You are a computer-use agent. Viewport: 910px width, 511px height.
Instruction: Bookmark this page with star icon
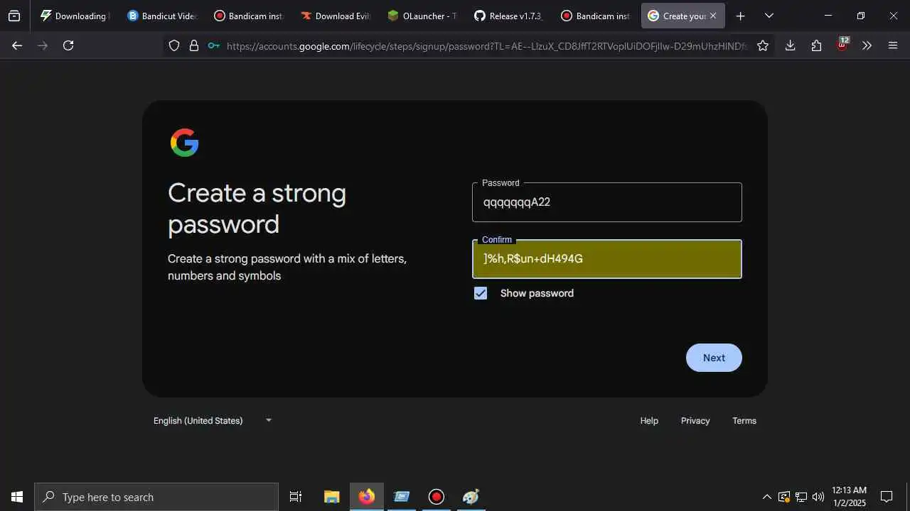763,45
